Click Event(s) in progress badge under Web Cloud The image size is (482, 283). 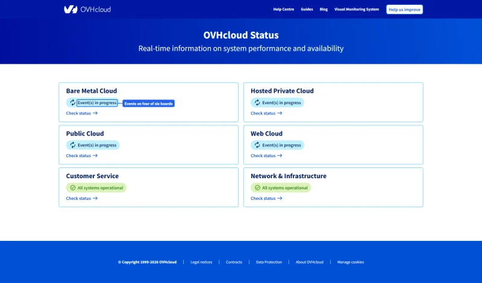tap(277, 145)
